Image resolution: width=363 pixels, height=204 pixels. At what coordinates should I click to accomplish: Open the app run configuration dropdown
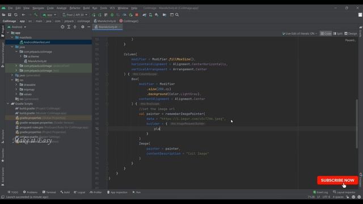[x=49, y=15]
